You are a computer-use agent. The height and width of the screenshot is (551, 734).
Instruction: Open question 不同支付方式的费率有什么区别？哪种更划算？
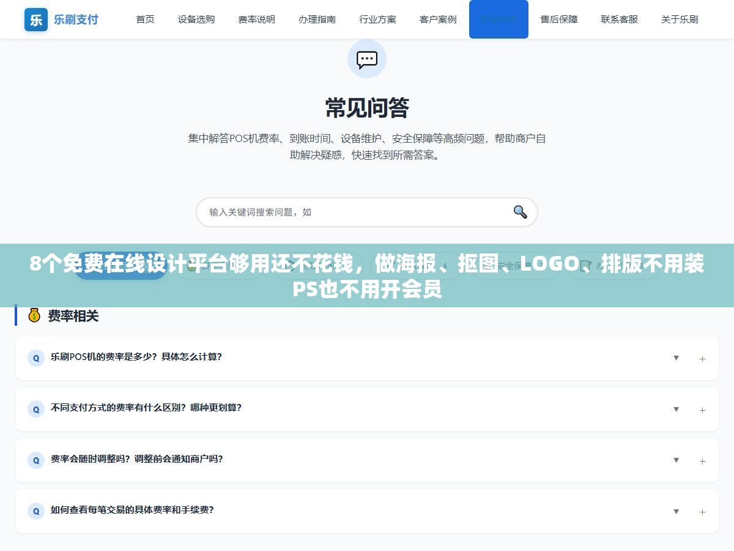[367, 409]
